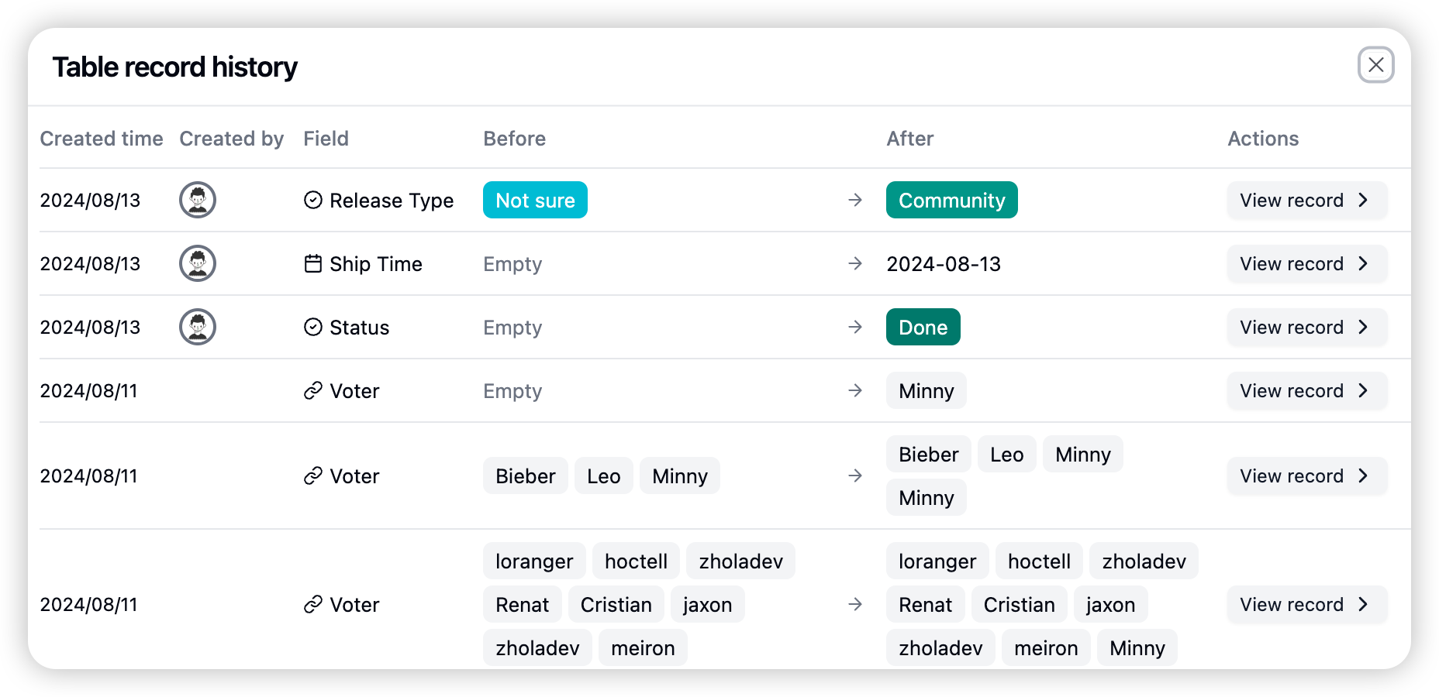Click the avatar in the Release Type row
Viewport: 1439px width, 697px height.
point(198,200)
